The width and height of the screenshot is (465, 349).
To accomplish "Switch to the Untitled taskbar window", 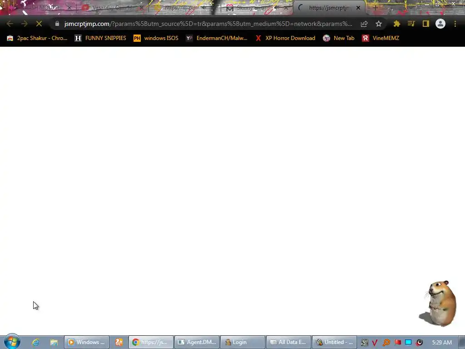I will pyautogui.click(x=335, y=342).
